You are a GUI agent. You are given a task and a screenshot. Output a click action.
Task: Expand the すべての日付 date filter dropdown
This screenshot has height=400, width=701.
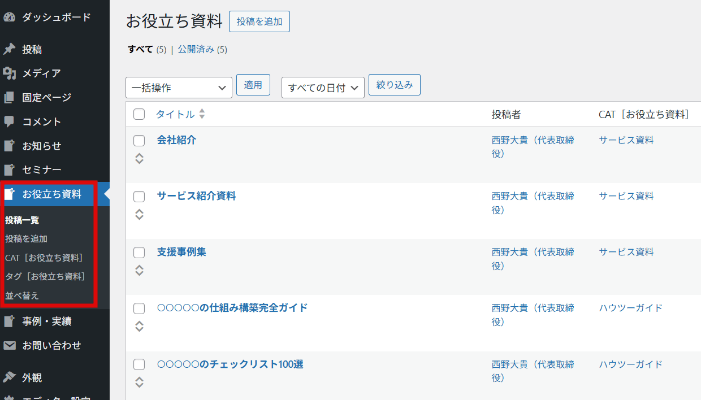point(323,88)
